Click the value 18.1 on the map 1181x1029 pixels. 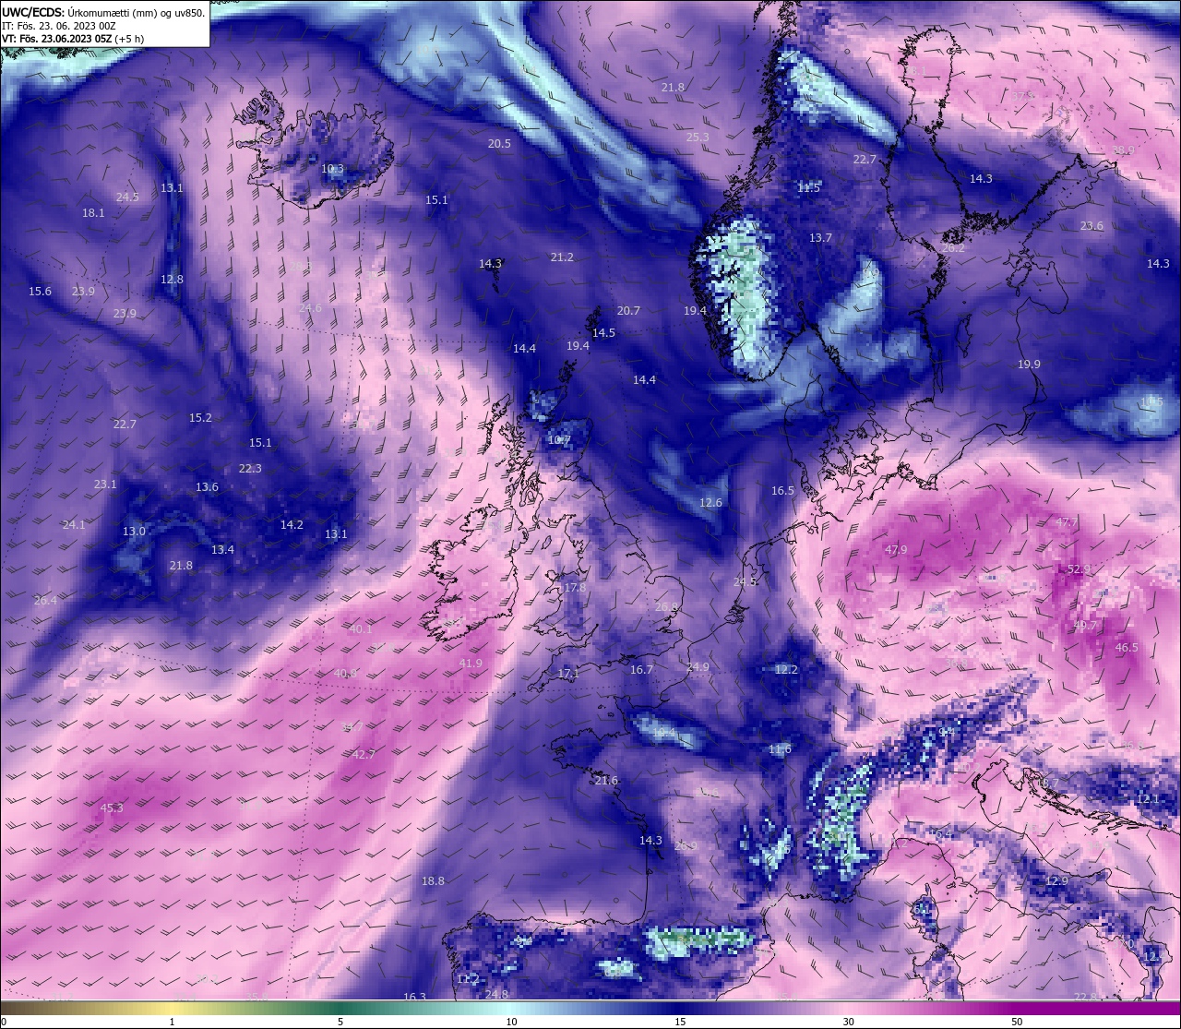pyautogui.click(x=93, y=212)
